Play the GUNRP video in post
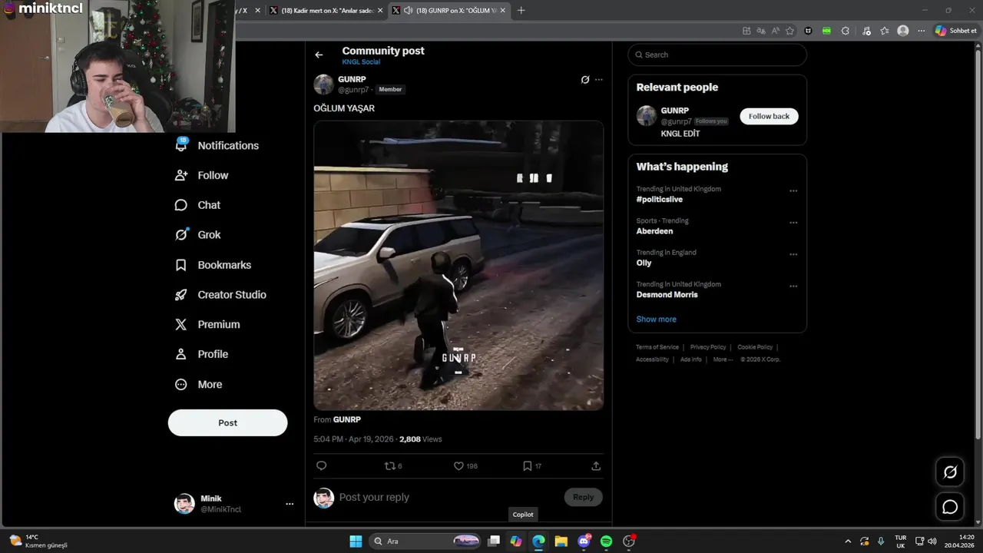Image resolution: width=983 pixels, height=553 pixels. click(458, 265)
